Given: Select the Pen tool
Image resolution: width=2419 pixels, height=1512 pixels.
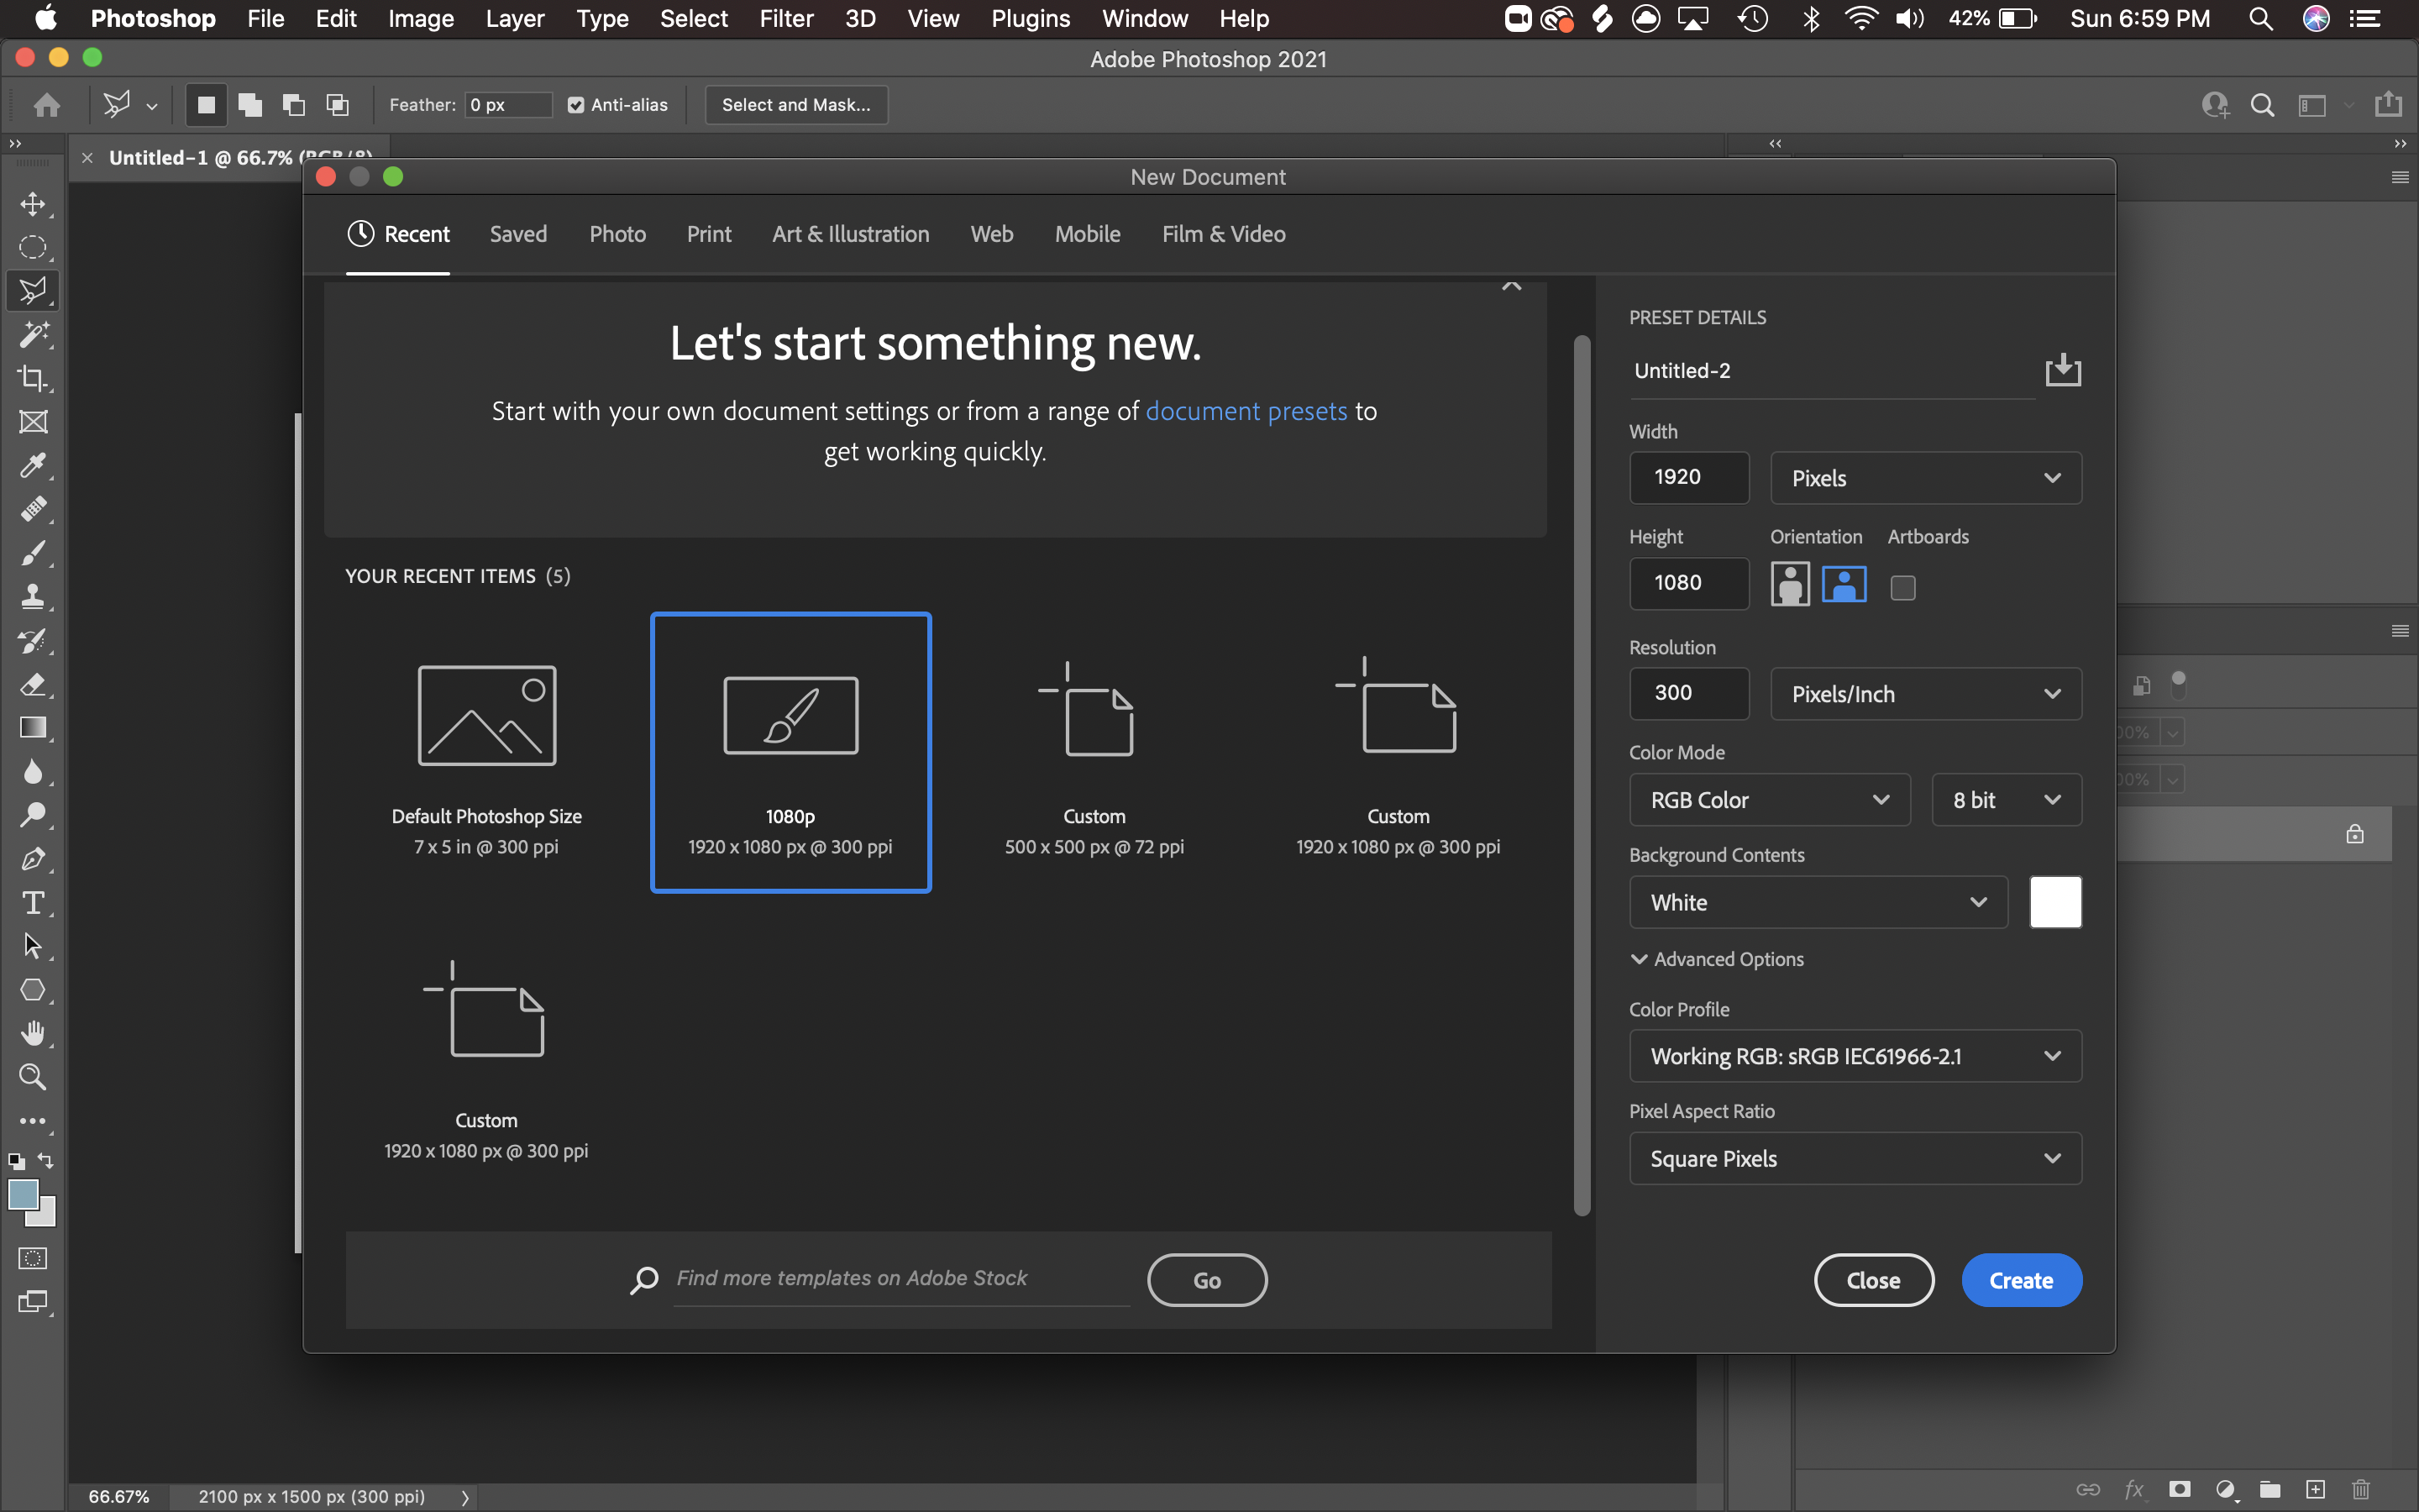Looking at the screenshot, I should click(33, 859).
